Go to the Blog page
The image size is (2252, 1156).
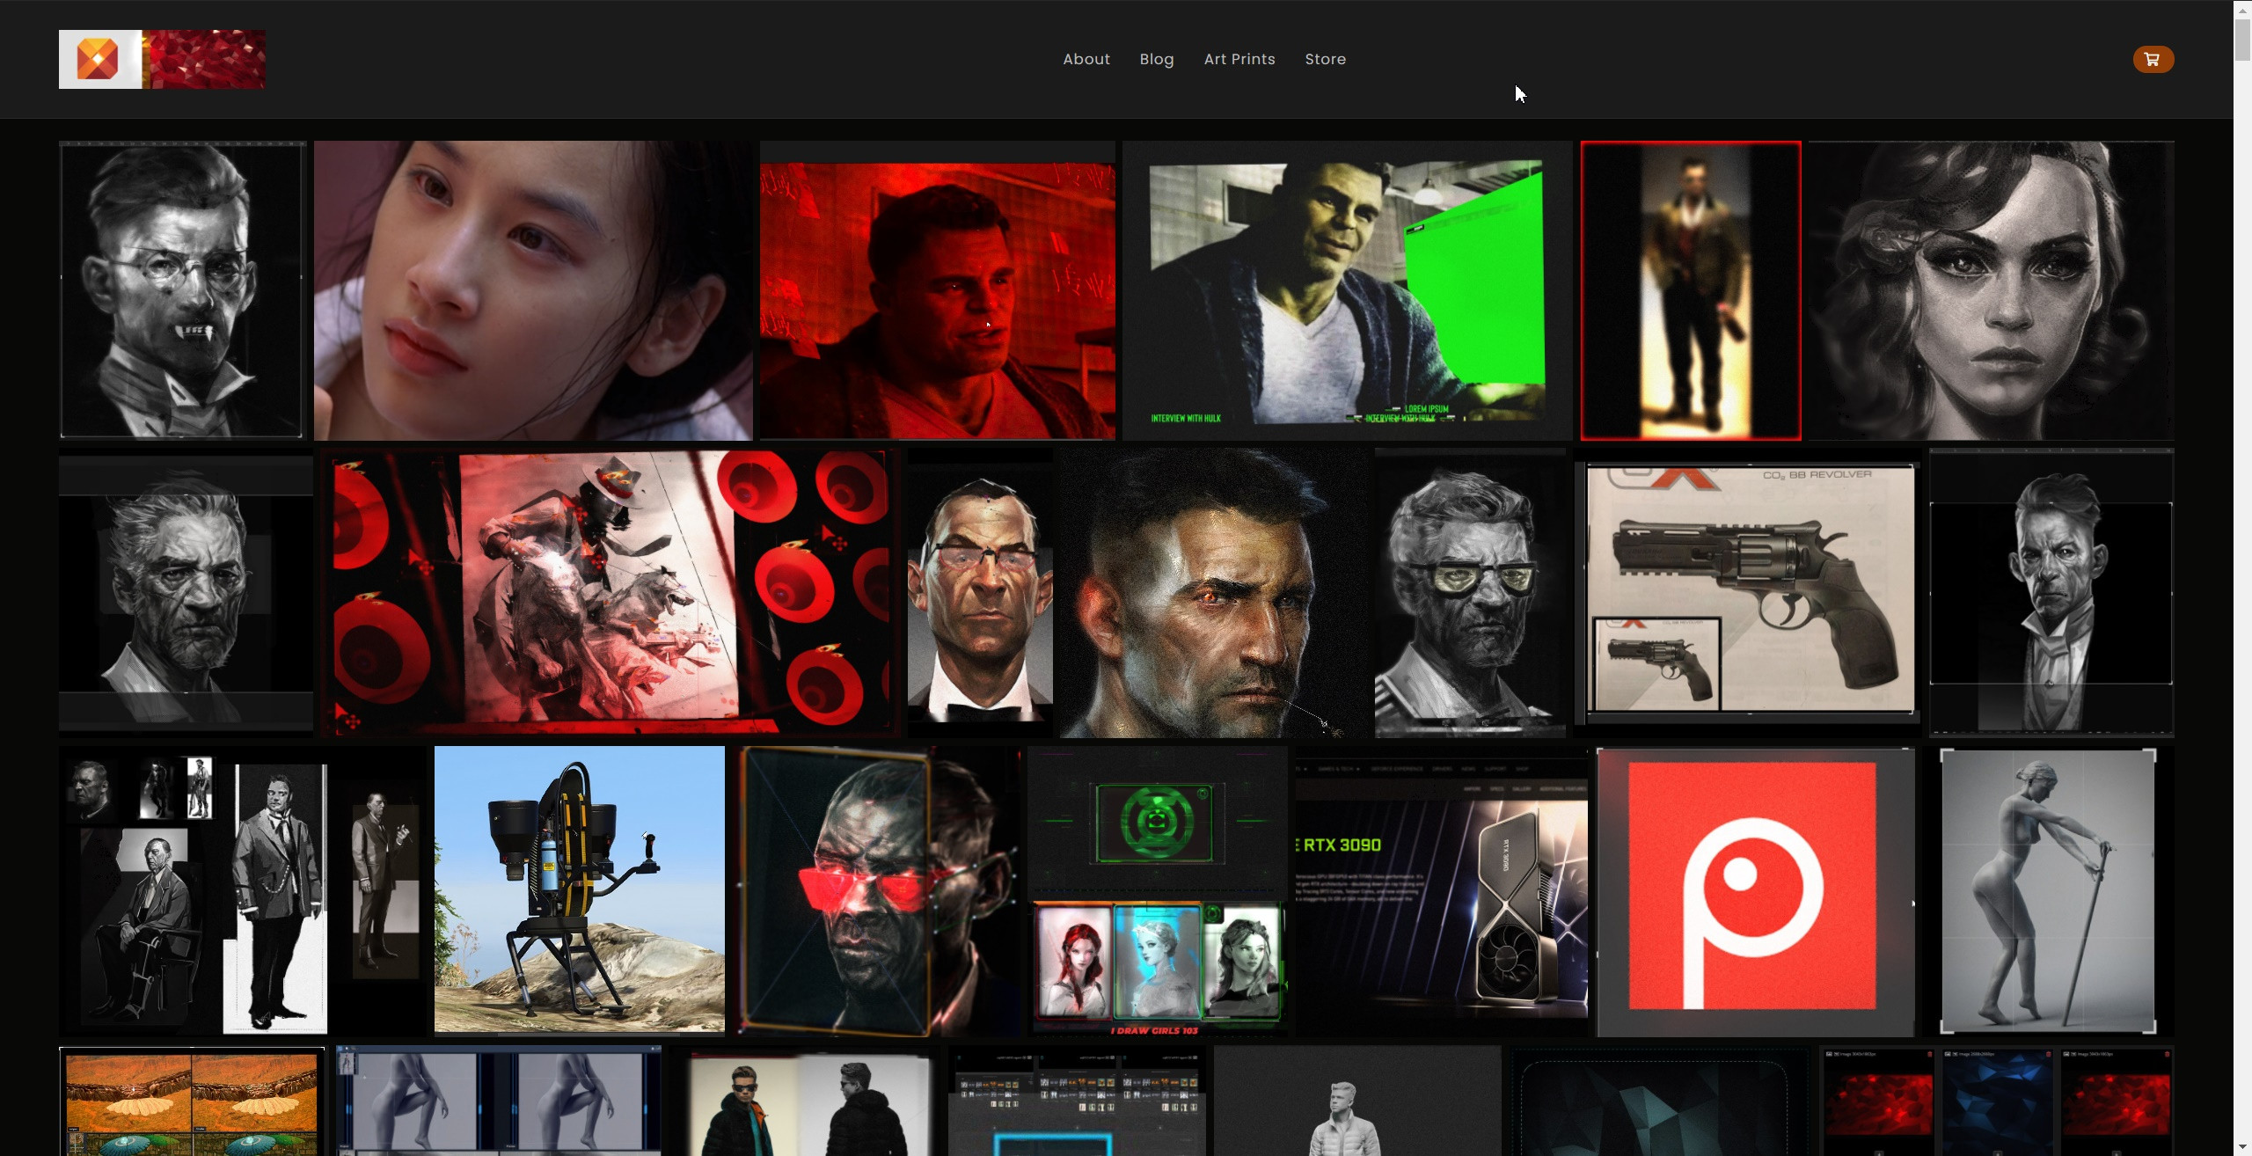click(1157, 59)
